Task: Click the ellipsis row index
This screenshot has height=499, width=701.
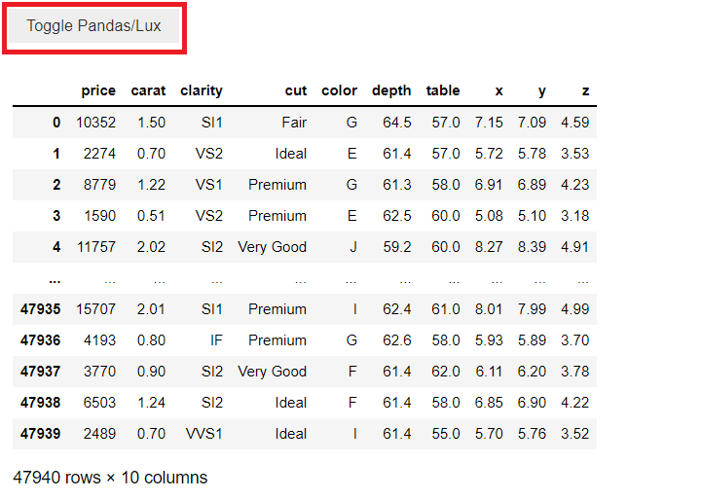Action: [x=55, y=280]
